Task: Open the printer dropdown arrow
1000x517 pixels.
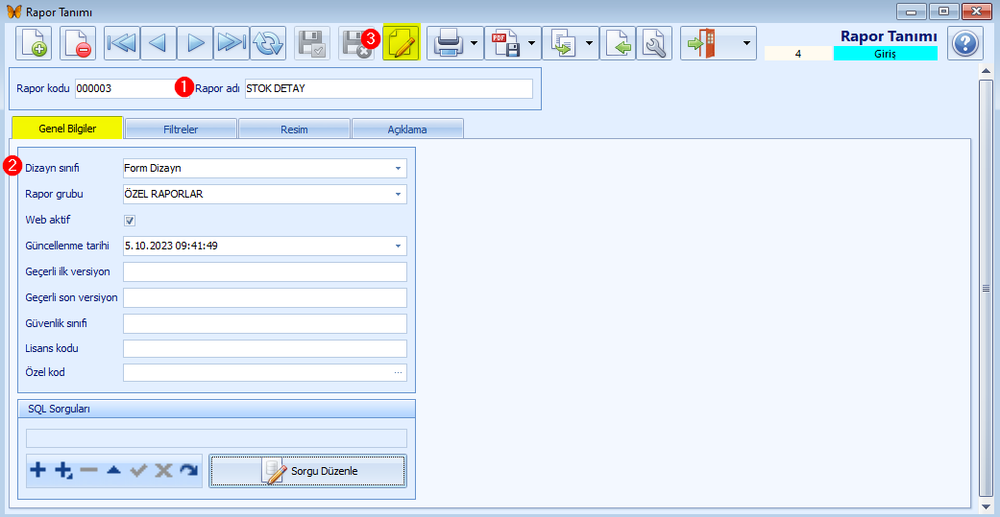Action: 476,43
